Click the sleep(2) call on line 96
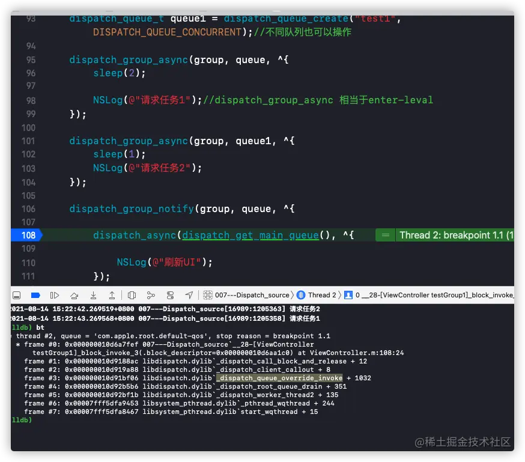Image resolution: width=525 pixels, height=462 pixels. tap(119, 73)
